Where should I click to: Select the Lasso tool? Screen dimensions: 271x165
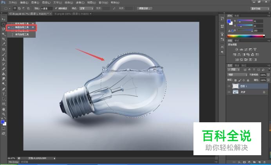click(x=4, y=29)
